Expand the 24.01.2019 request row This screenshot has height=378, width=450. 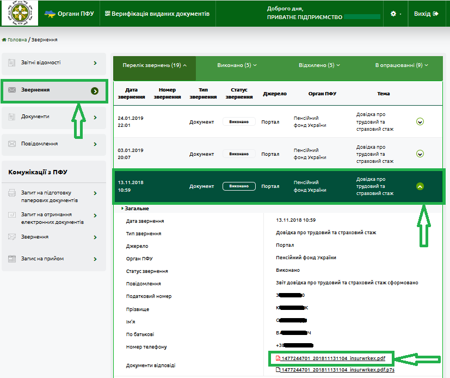tap(420, 122)
